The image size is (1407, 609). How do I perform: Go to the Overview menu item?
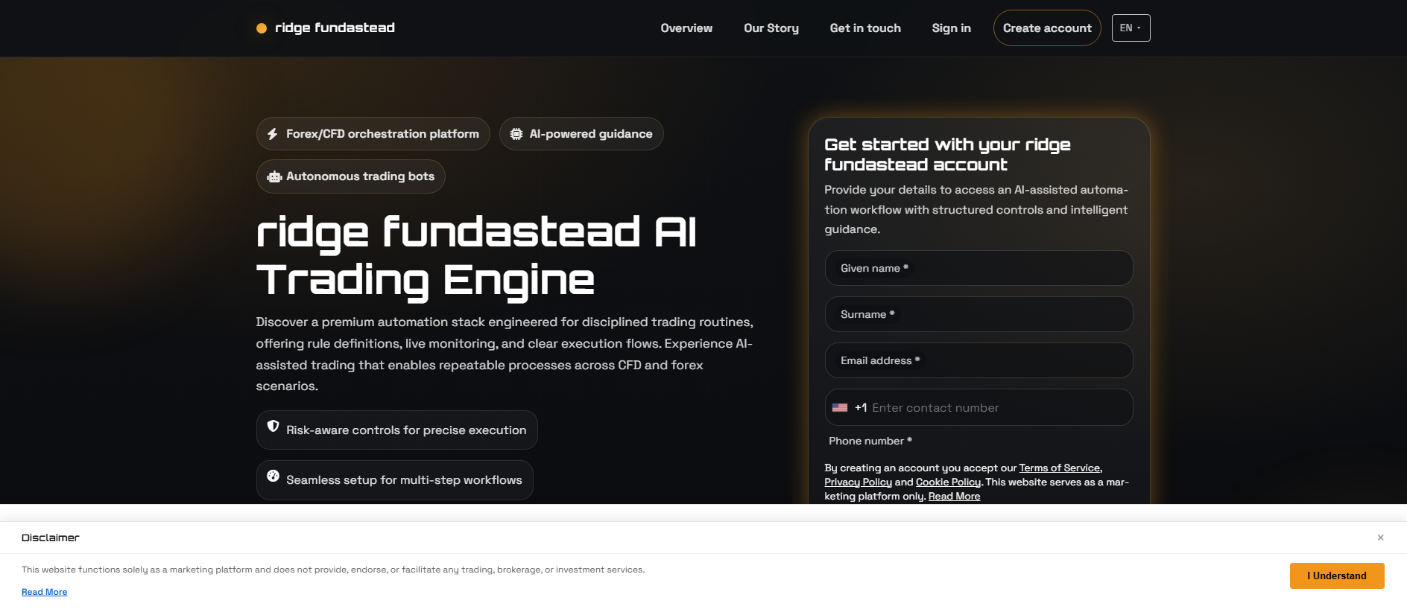[x=686, y=28]
